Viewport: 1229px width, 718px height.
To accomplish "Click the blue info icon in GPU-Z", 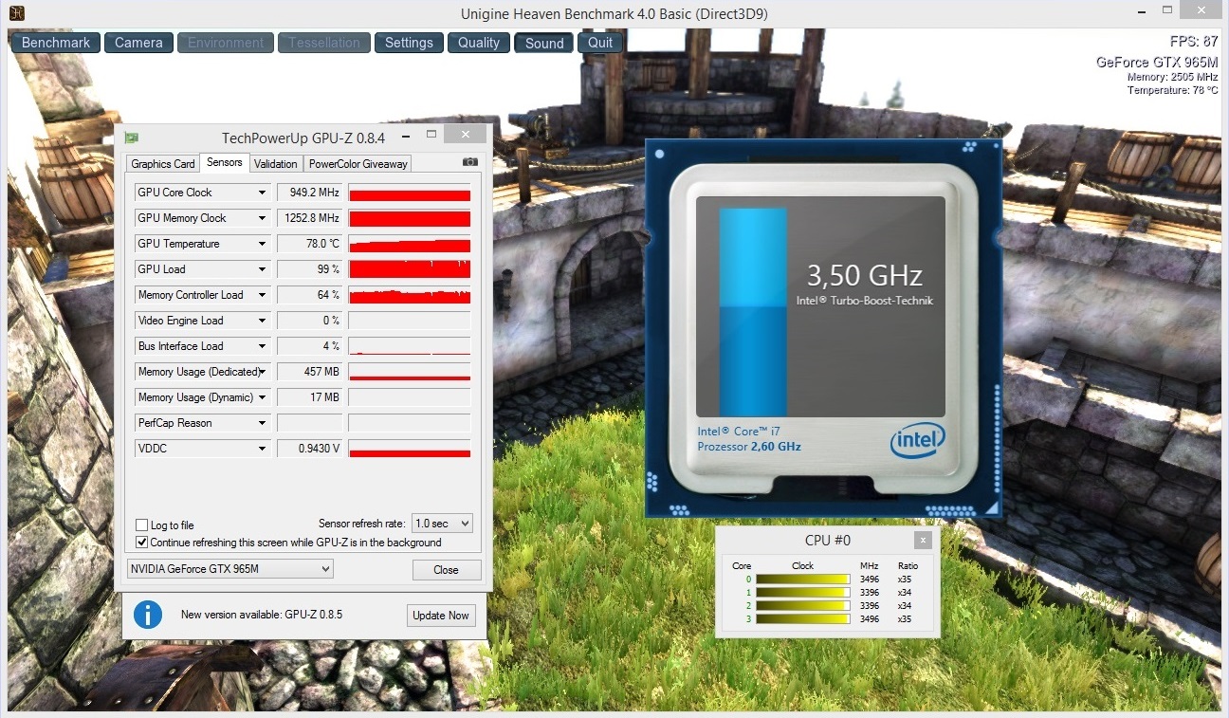I will pos(147,615).
